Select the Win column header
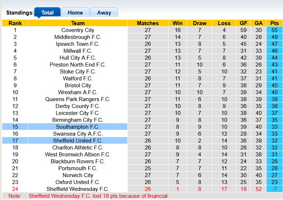The image size is (283, 200). (178, 23)
